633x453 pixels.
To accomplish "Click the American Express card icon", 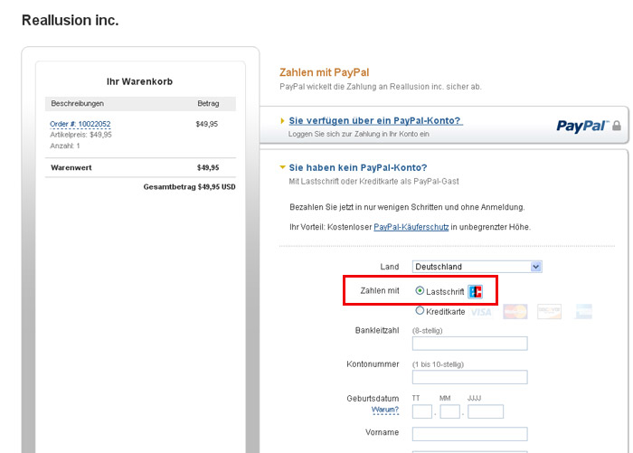I will [x=583, y=311].
